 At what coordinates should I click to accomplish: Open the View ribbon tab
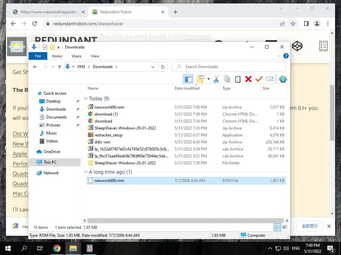(95, 56)
